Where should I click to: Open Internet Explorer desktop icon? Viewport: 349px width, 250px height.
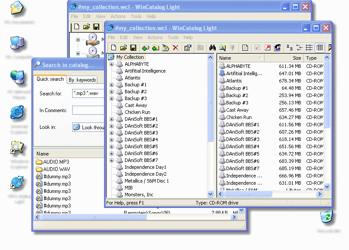point(17,113)
